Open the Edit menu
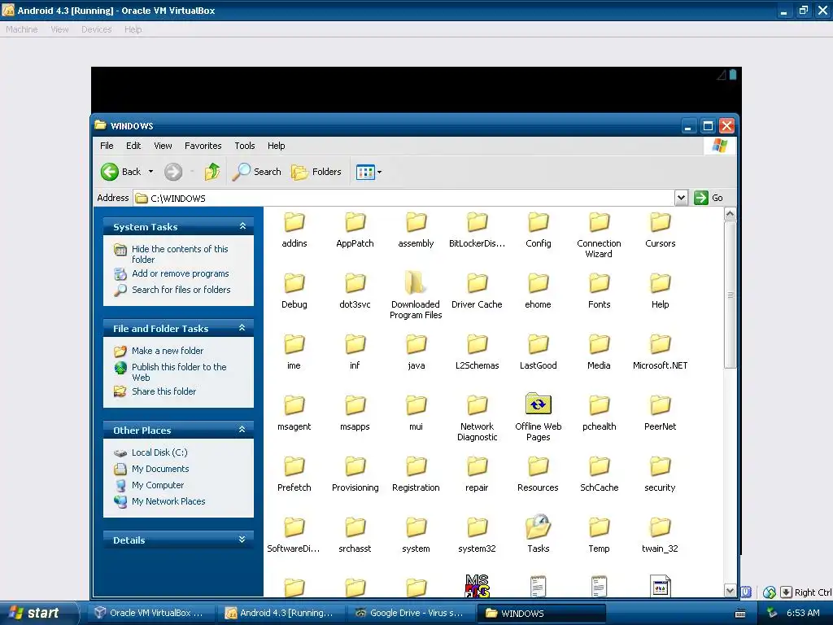 pyautogui.click(x=133, y=146)
